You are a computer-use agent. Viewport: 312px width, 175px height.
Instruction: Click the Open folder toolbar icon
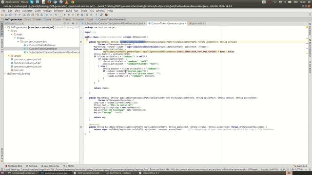[x=2, y=15]
